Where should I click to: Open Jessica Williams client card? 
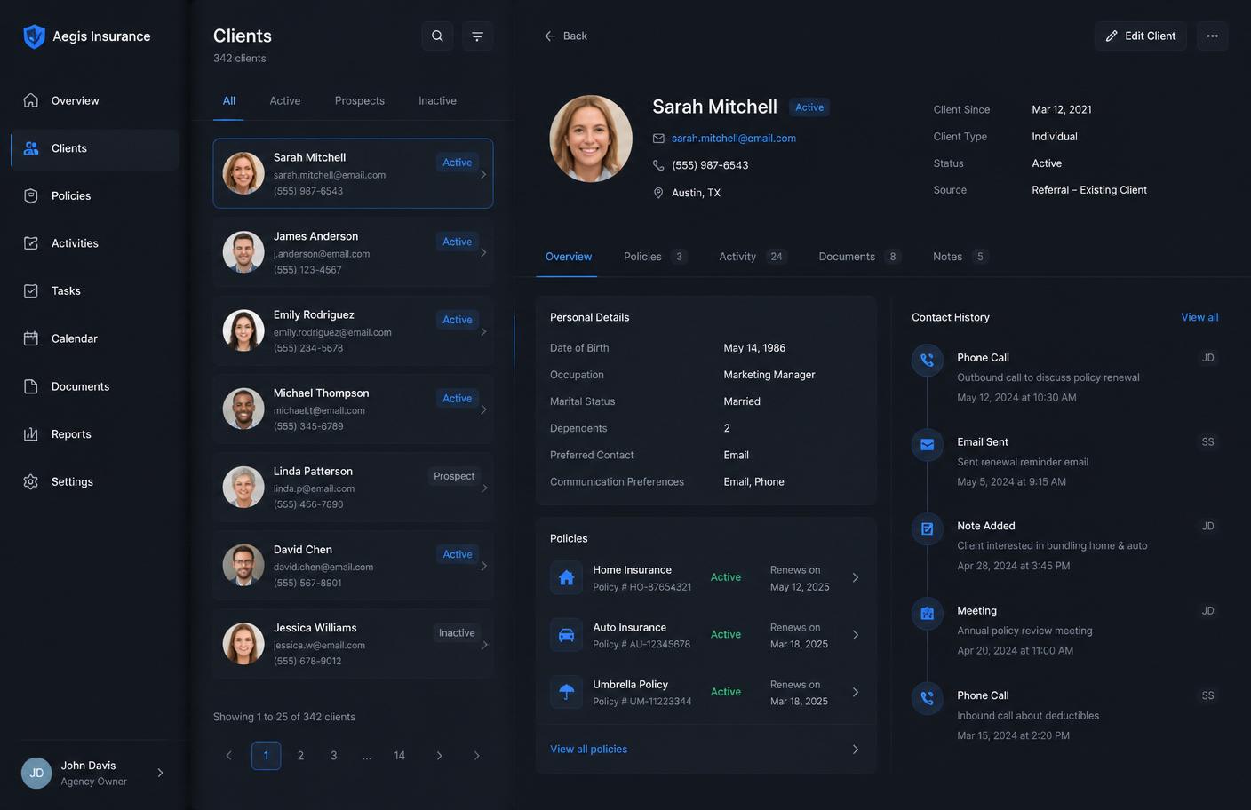[x=353, y=644]
